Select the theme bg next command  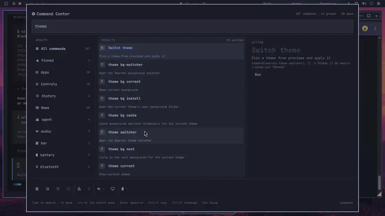tap(171, 153)
